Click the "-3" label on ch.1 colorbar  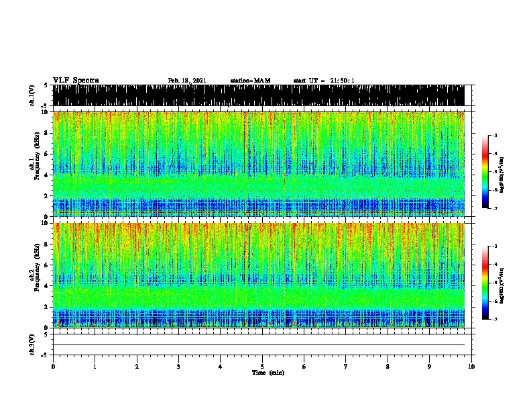click(x=494, y=136)
